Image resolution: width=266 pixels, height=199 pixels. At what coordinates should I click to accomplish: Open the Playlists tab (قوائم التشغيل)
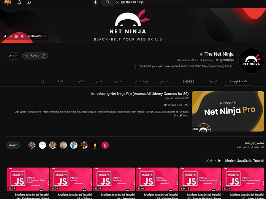coord(141,82)
